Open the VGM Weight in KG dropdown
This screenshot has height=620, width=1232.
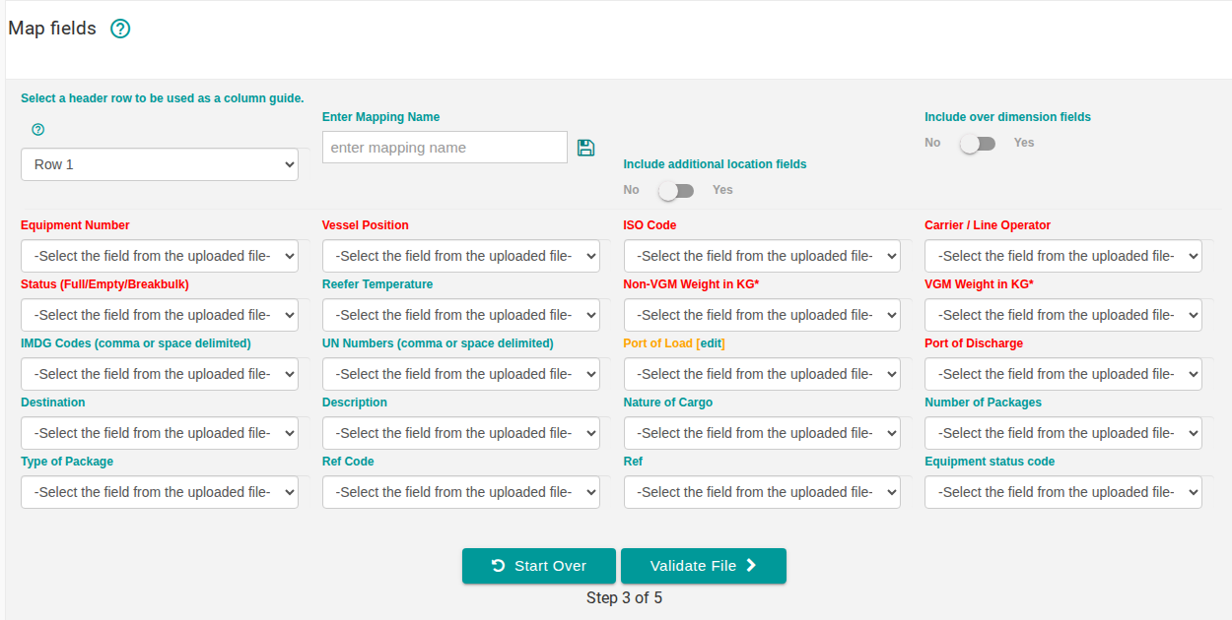pos(1063,315)
